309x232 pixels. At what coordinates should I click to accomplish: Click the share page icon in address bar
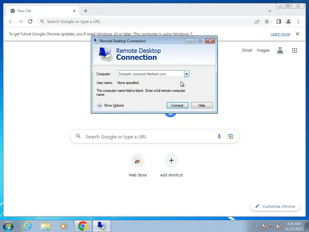click(x=257, y=21)
